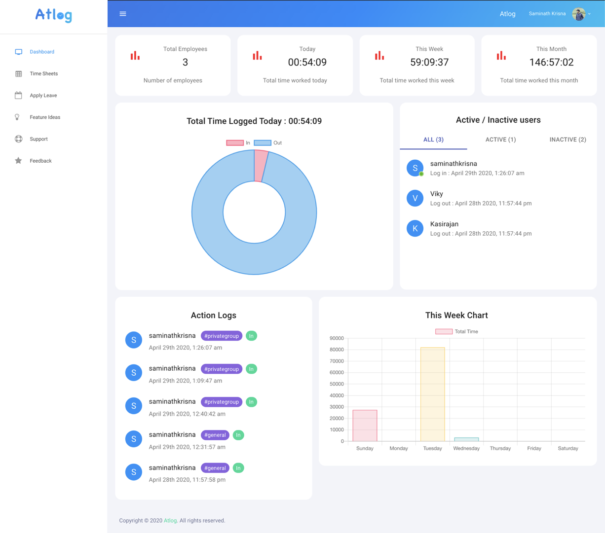Open the hamburger menu in the header
The height and width of the screenshot is (533, 605).
123,14
